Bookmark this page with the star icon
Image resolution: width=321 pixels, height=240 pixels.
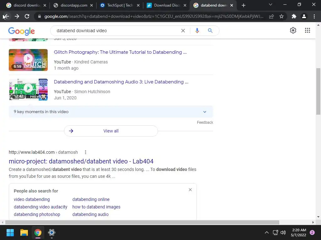282,16
